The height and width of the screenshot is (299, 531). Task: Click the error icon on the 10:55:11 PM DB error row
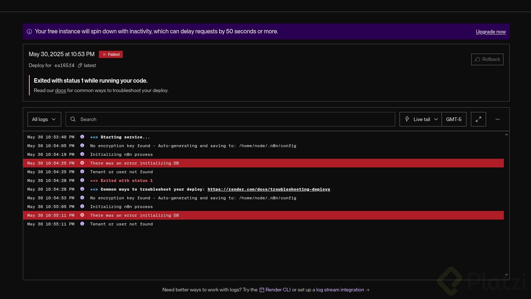point(82,215)
